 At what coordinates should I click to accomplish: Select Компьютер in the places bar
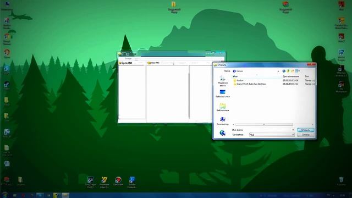222,121
